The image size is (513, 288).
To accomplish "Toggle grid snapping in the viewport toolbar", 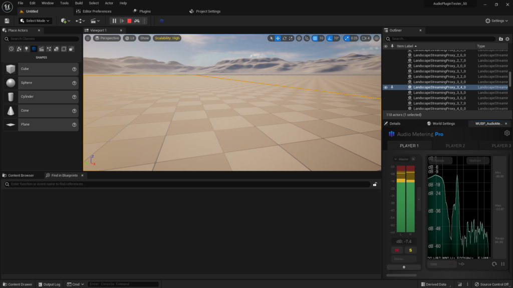I will [315, 38].
